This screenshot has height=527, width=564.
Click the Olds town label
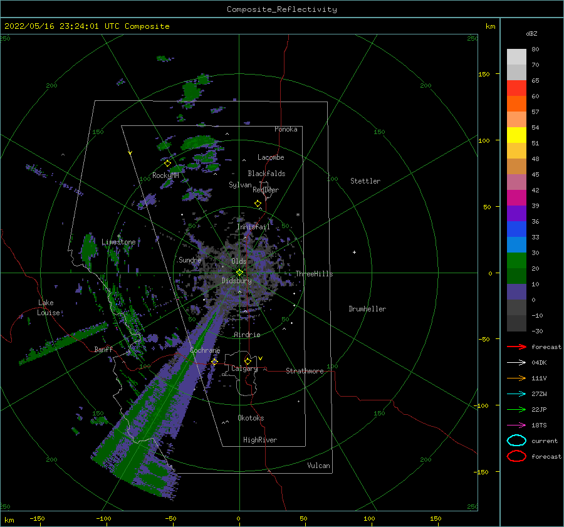239,261
